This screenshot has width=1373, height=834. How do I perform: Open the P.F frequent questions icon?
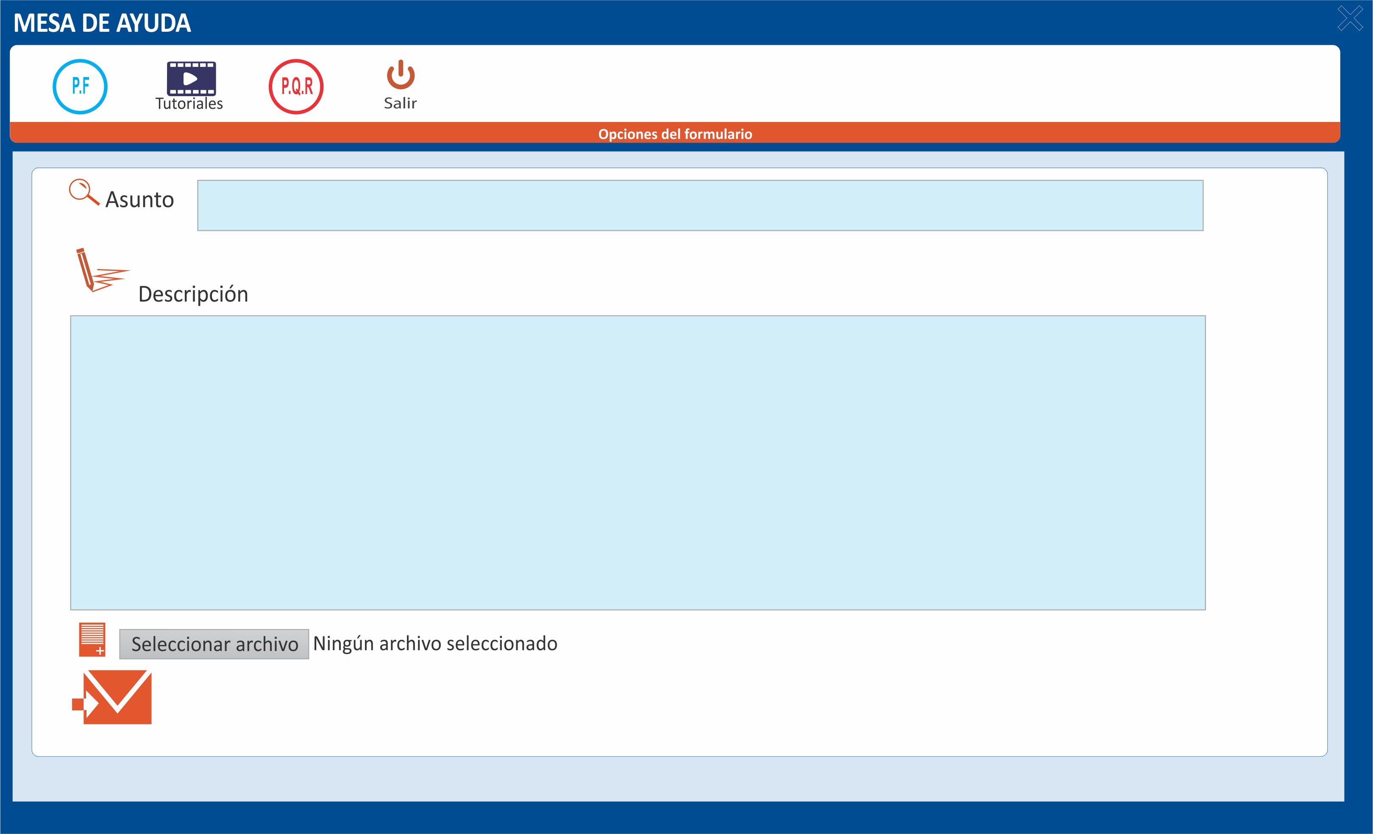(80, 87)
